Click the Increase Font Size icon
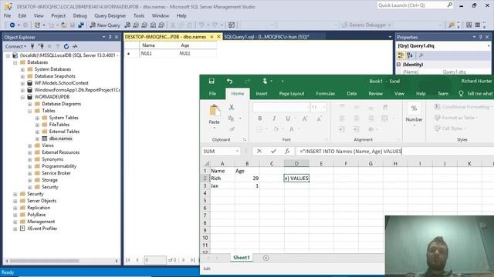This screenshot has height=277, width=494. [305, 118]
